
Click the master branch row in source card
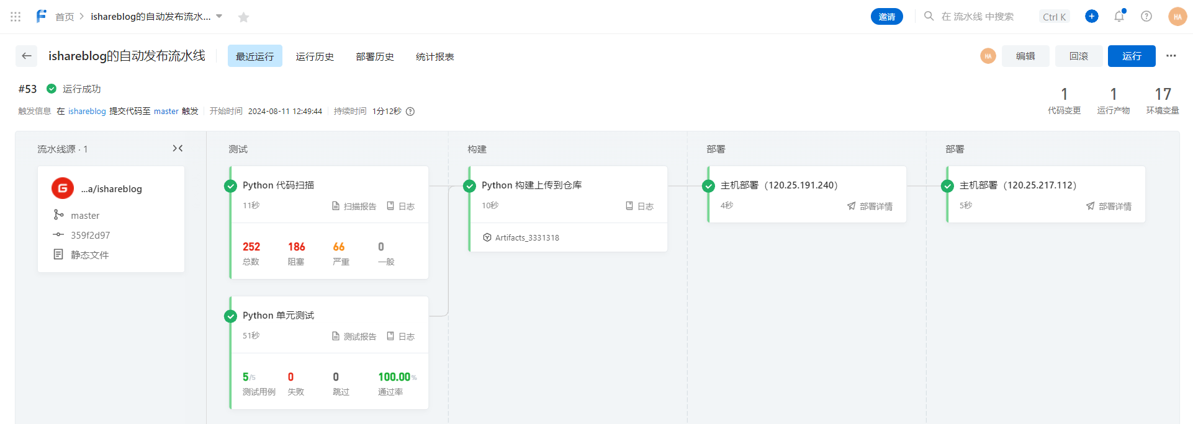77,215
